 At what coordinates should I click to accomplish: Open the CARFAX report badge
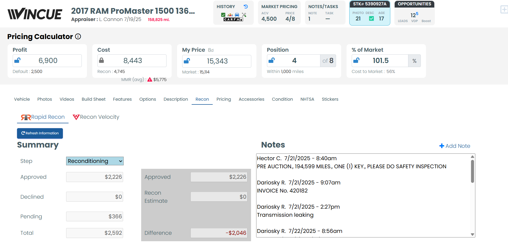[233, 19]
